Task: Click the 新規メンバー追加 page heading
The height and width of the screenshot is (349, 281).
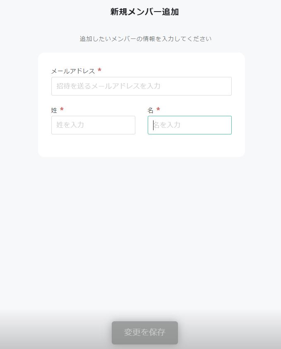Action: 144,12
